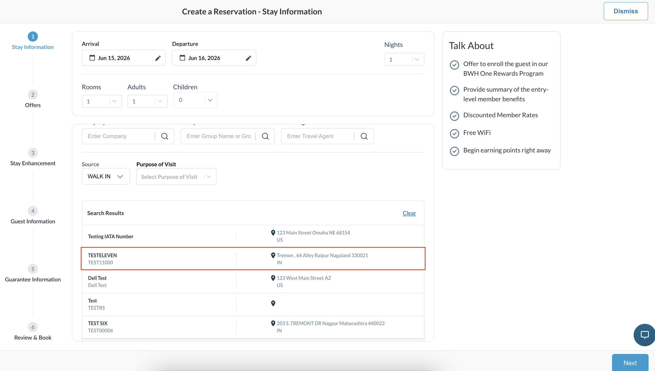Open the chat support bubble icon
The height and width of the screenshot is (371, 655).
tap(644, 335)
